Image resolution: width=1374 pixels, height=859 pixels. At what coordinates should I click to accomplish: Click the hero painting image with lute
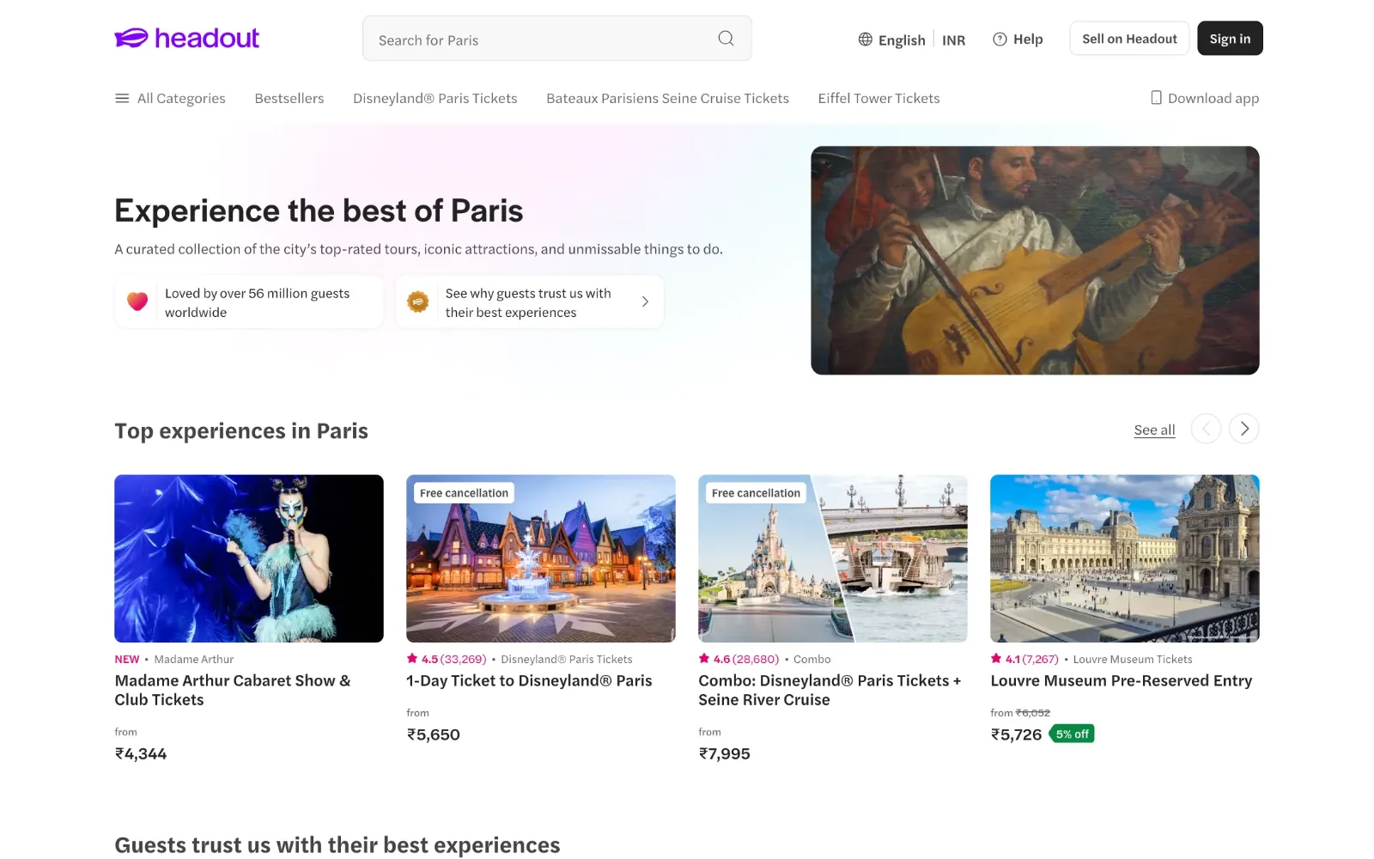[x=1035, y=260]
